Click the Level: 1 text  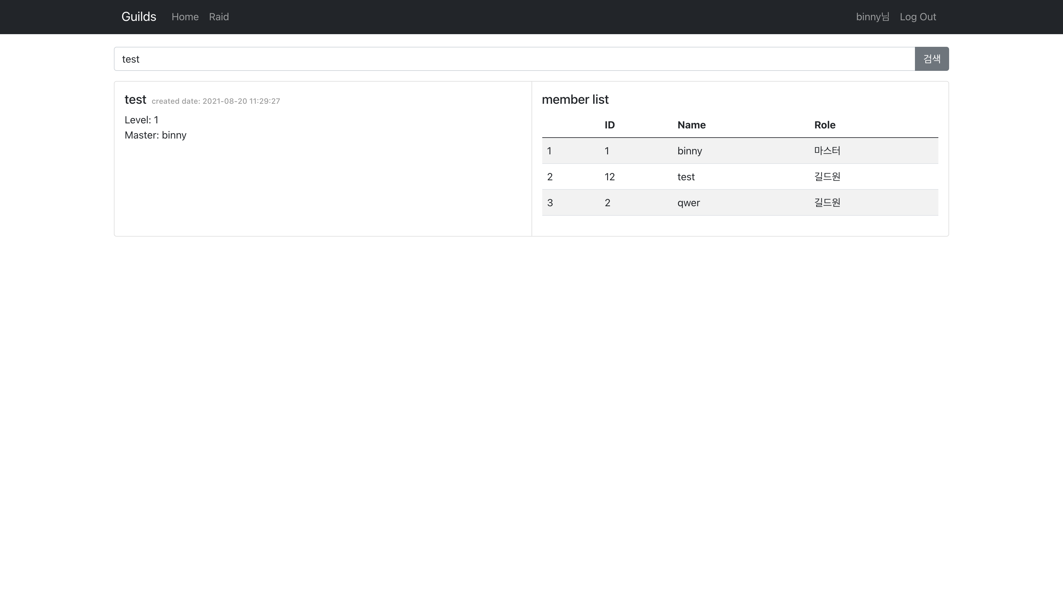141,120
